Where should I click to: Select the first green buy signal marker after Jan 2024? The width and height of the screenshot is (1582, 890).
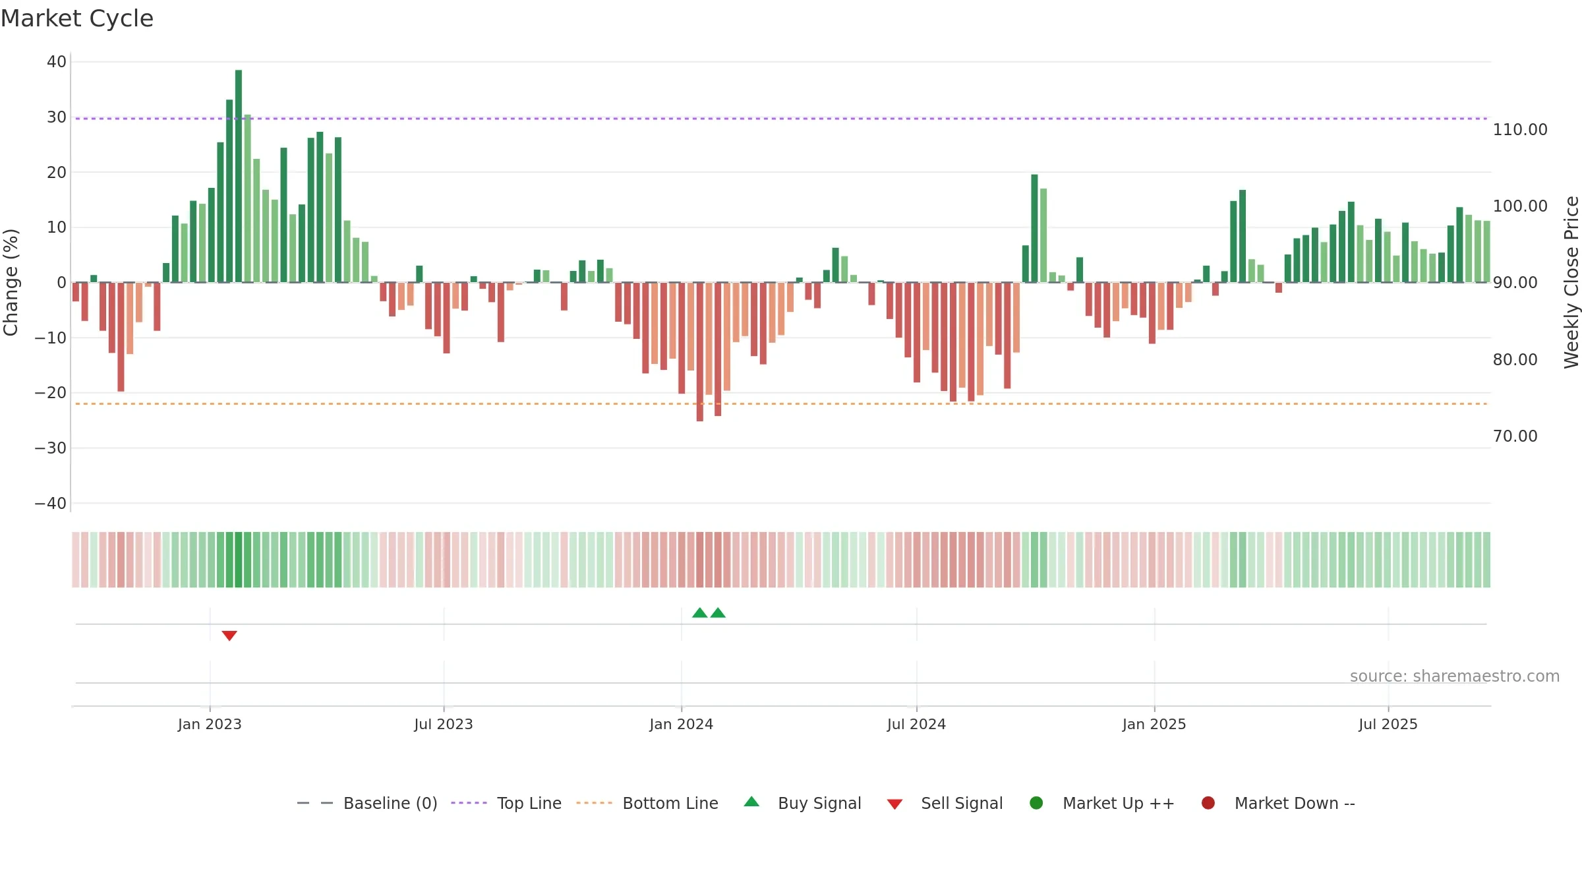click(x=700, y=613)
